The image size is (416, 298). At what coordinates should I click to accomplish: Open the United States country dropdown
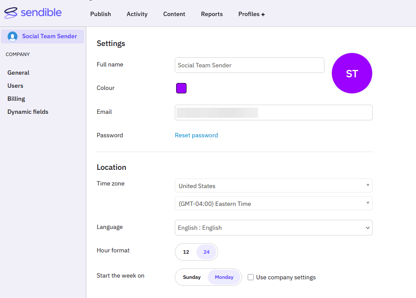pyautogui.click(x=274, y=185)
